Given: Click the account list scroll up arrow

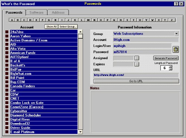Looking at the screenshot, I should click(x=80, y=32).
